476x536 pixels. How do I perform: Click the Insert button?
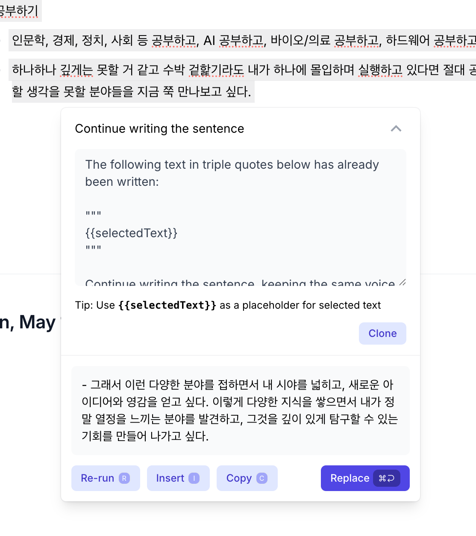click(x=178, y=478)
